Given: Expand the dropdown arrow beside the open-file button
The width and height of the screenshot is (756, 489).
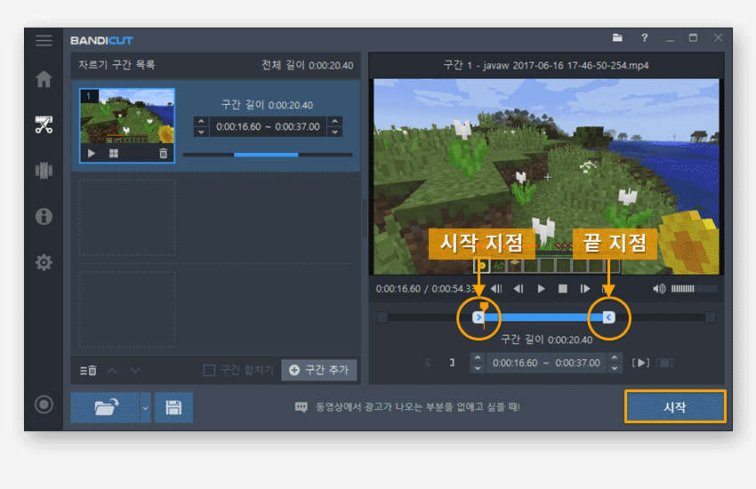Looking at the screenshot, I should [145, 407].
